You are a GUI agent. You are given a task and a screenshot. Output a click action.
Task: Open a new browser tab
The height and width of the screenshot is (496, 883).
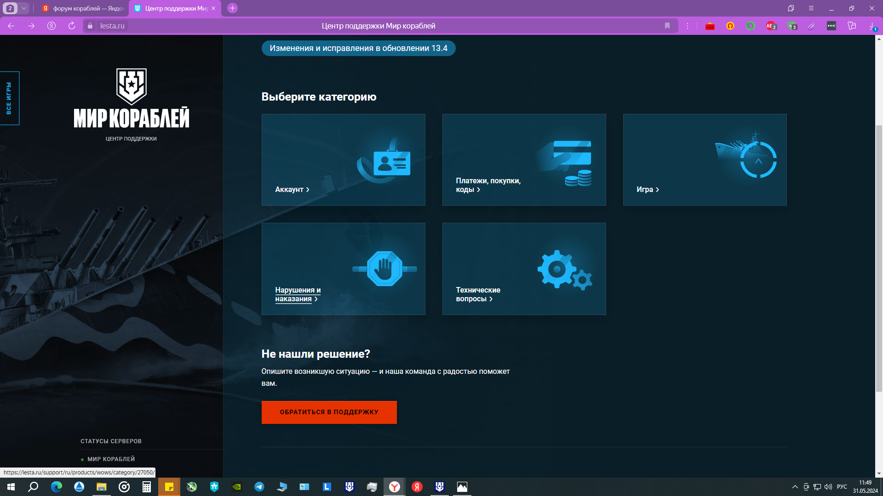pyautogui.click(x=232, y=8)
